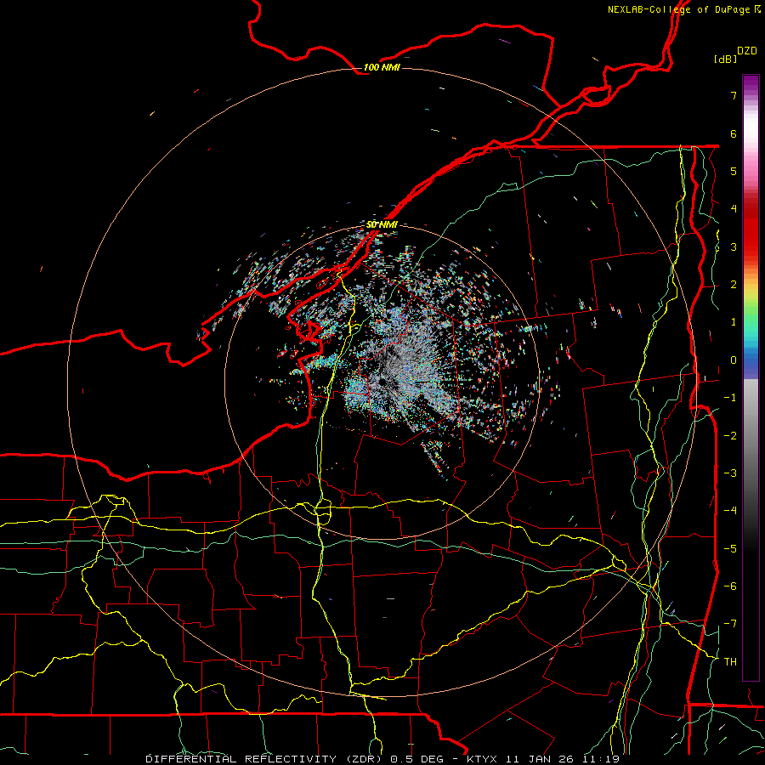Click the DIFFERENTIAL REFLECTIVITY (ZDR) caption text

[265, 759]
